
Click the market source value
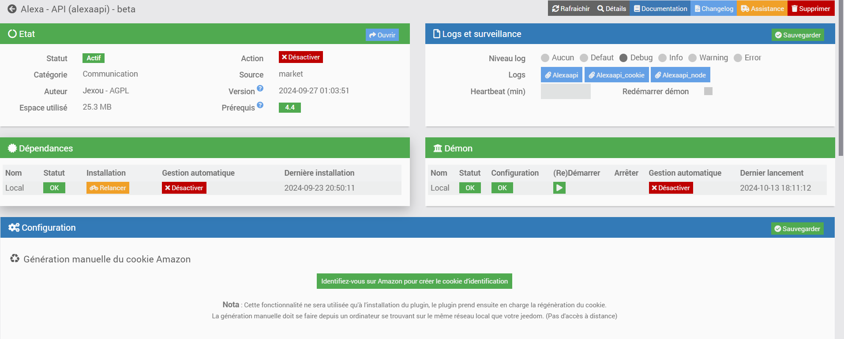(291, 74)
